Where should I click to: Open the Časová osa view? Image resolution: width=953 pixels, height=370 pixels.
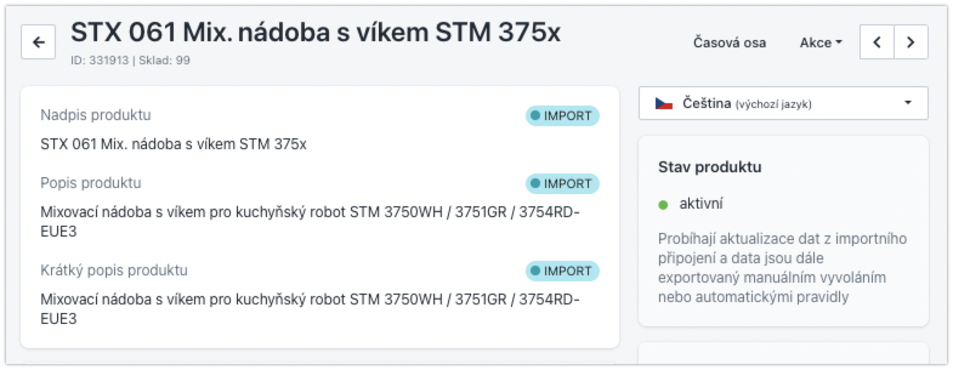point(730,42)
